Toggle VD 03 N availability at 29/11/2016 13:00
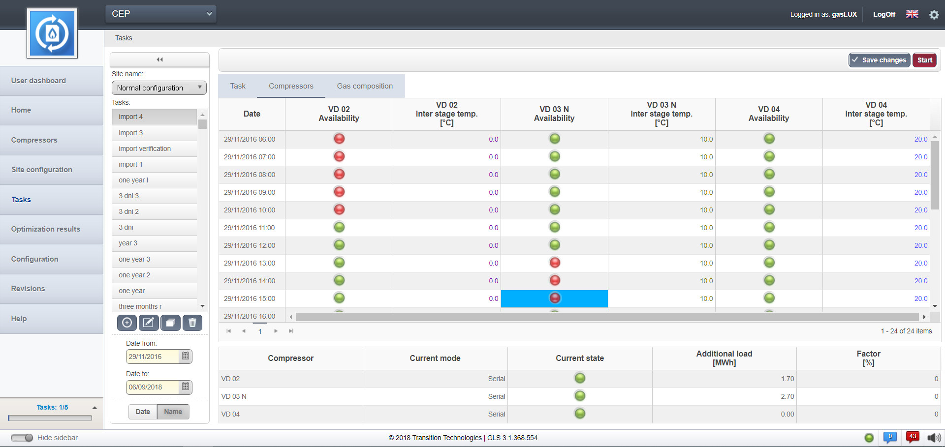The image size is (945, 447). 555,263
